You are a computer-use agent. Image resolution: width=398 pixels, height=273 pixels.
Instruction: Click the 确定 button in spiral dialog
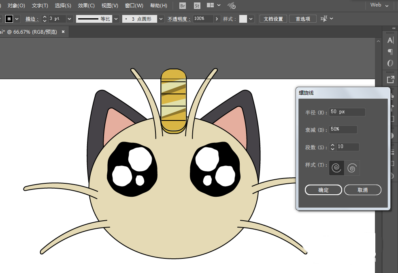(324, 190)
